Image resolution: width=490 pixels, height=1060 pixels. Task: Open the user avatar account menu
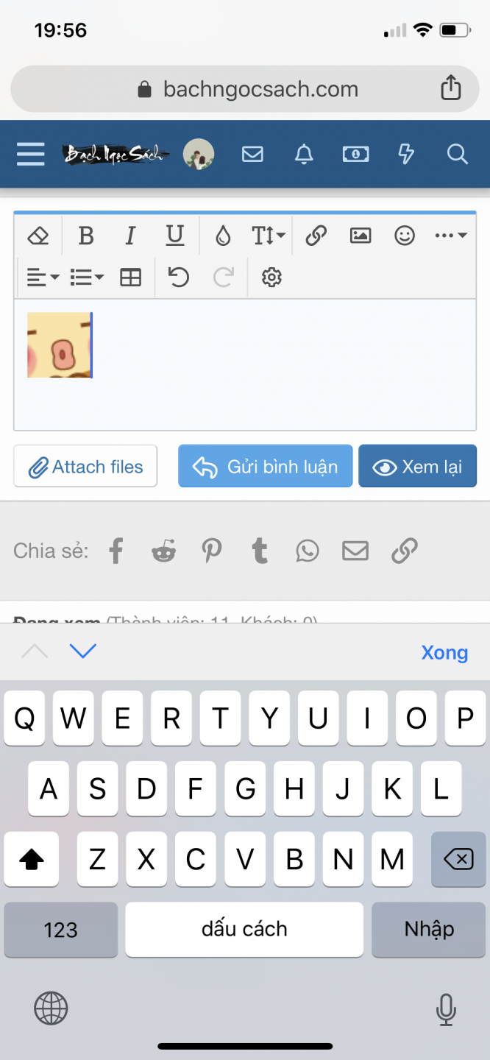click(198, 154)
